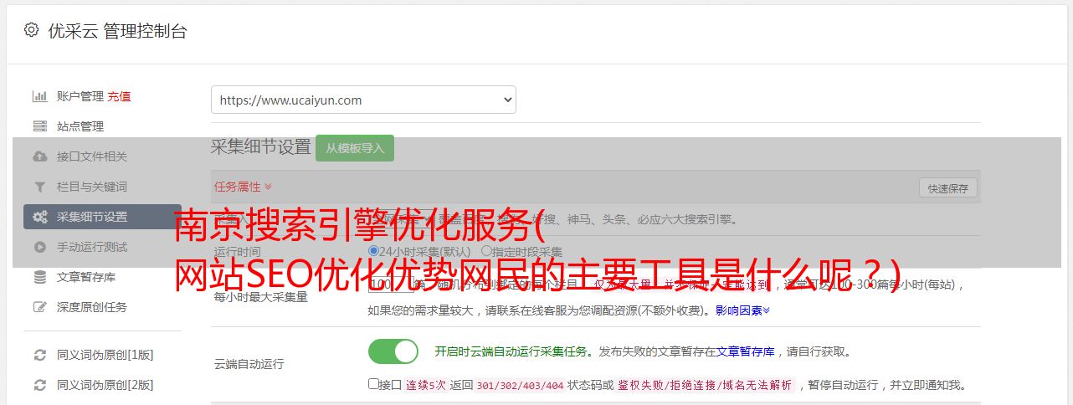Viewport: 1073px width, 405px height.
Task: Click the refresh icon next to 同义词伪原创[1版]
Action: (x=39, y=355)
